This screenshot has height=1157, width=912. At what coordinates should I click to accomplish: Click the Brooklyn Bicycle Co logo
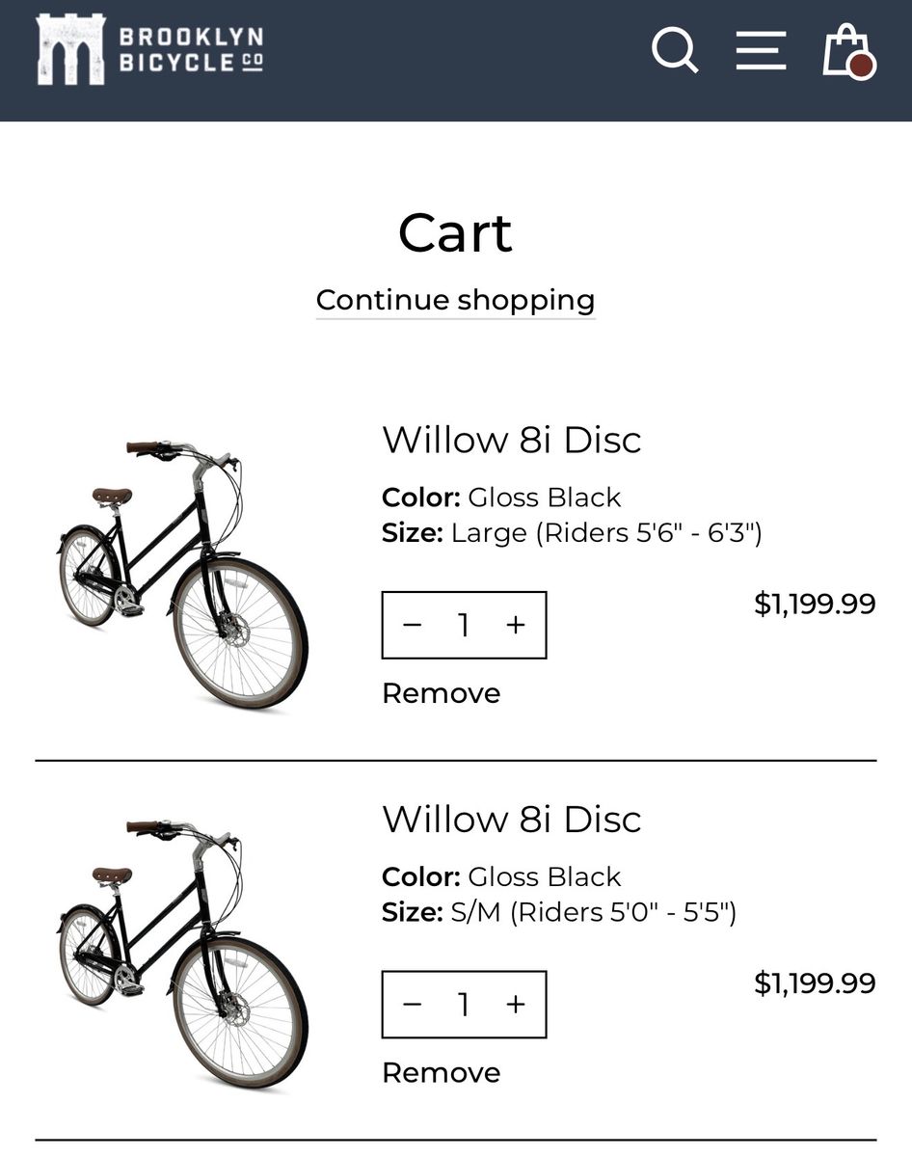pyautogui.click(x=149, y=50)
